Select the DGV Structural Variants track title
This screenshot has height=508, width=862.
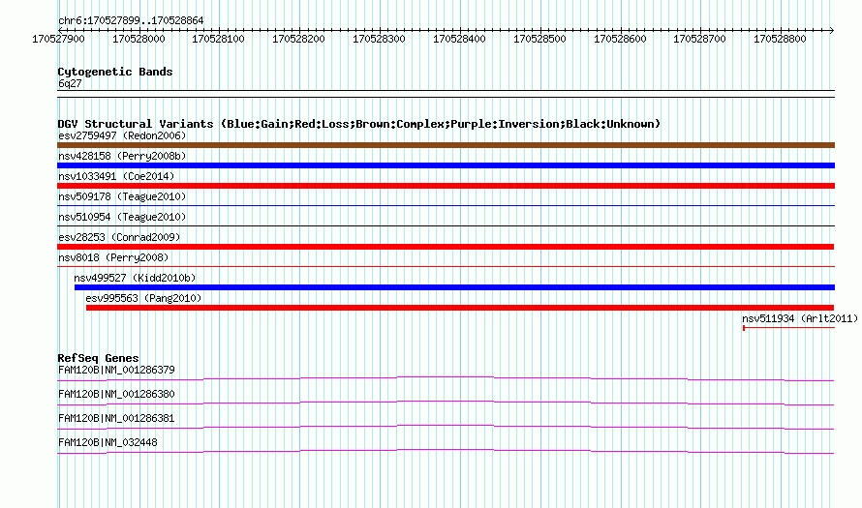pos(358,124)
